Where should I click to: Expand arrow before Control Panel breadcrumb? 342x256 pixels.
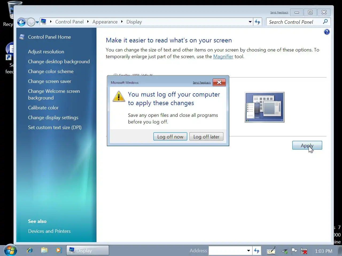(51, 22)
